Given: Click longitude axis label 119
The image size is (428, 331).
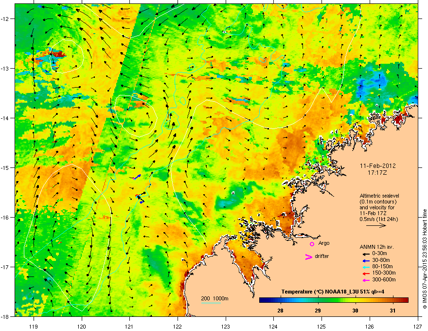Looking at the screenshot, I should [34, 326].
